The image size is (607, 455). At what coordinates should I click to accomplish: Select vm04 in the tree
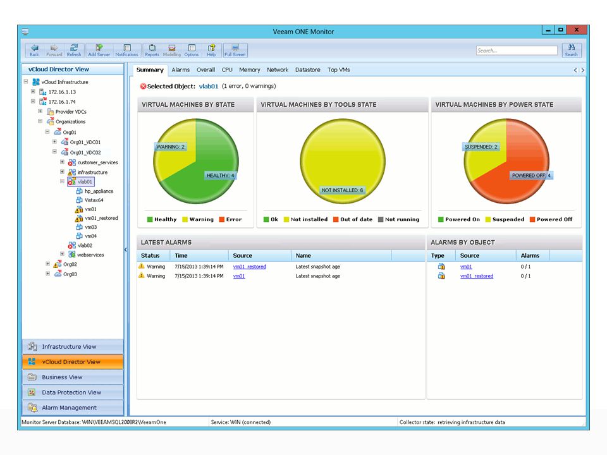pyautogui.click(x=91, y=236)
